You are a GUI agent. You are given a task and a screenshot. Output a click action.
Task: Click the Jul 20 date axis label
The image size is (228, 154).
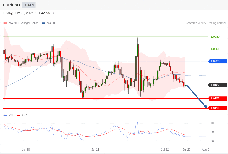tap(26, 149)
